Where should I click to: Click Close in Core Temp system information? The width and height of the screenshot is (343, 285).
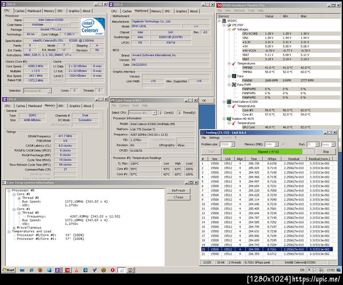pyautogui.click(x=178, y=197)
